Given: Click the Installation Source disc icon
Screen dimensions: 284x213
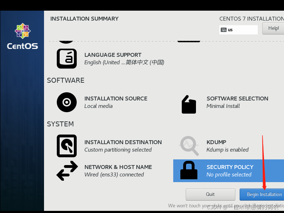Looking at the screenshot, I should click(67, 102).
